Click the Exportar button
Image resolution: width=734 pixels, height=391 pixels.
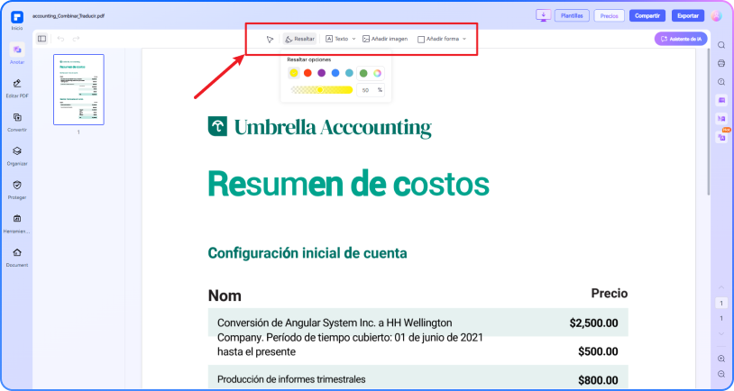click(688, 16)
